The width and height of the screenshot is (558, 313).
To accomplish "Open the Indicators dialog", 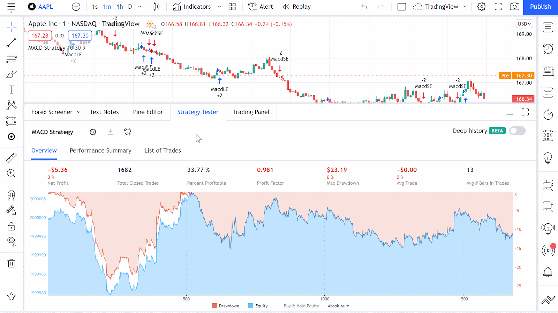I will [x=192, y=7].
